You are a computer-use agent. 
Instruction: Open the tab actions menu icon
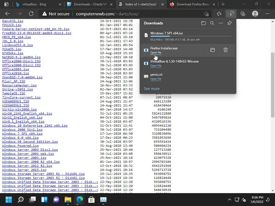[x=6, y=4]
